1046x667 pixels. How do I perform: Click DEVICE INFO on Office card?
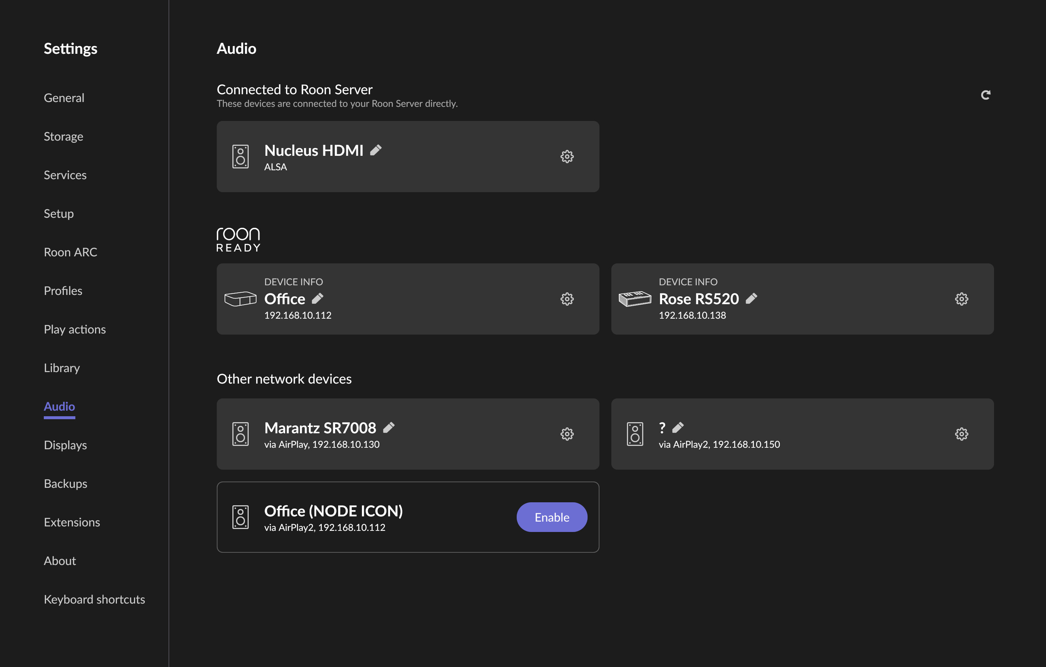tap(293, 282)
